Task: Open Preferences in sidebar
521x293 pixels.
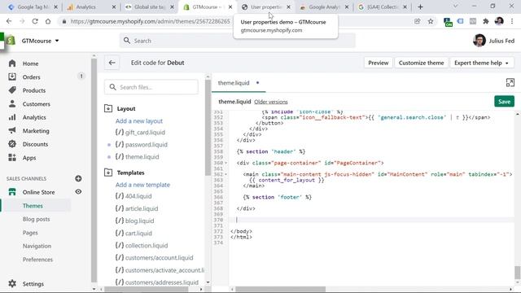Action: [37, 260]
